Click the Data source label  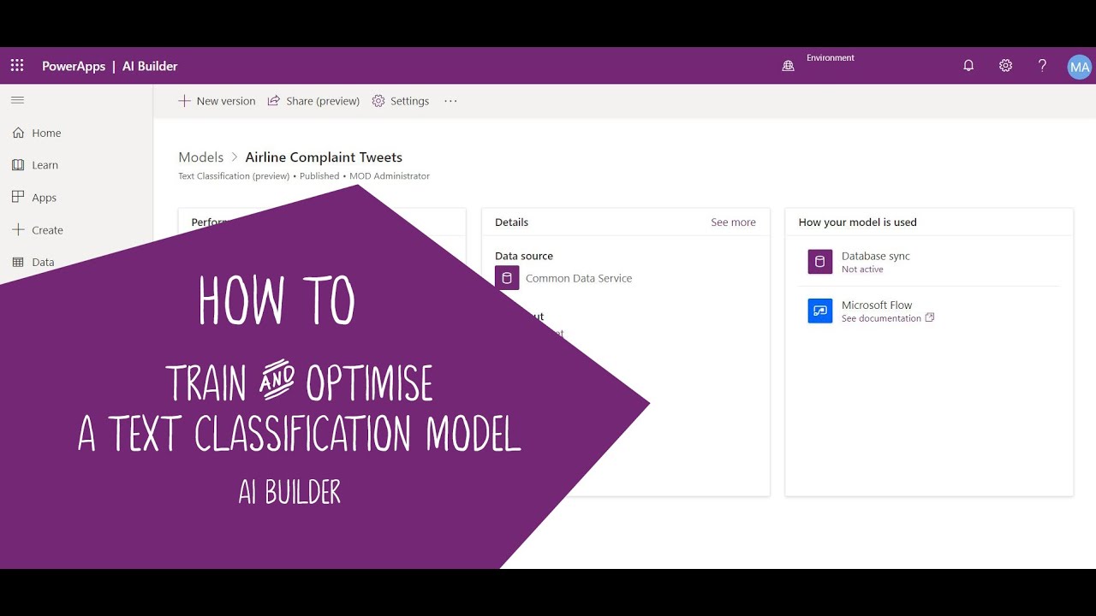pyautogui.click(x=524, y=256)
